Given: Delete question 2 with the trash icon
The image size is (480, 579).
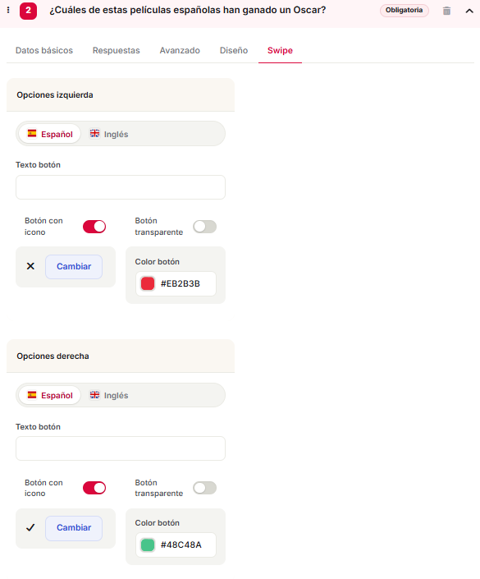Looking at the screenshot, I should [x=446, y=11].
